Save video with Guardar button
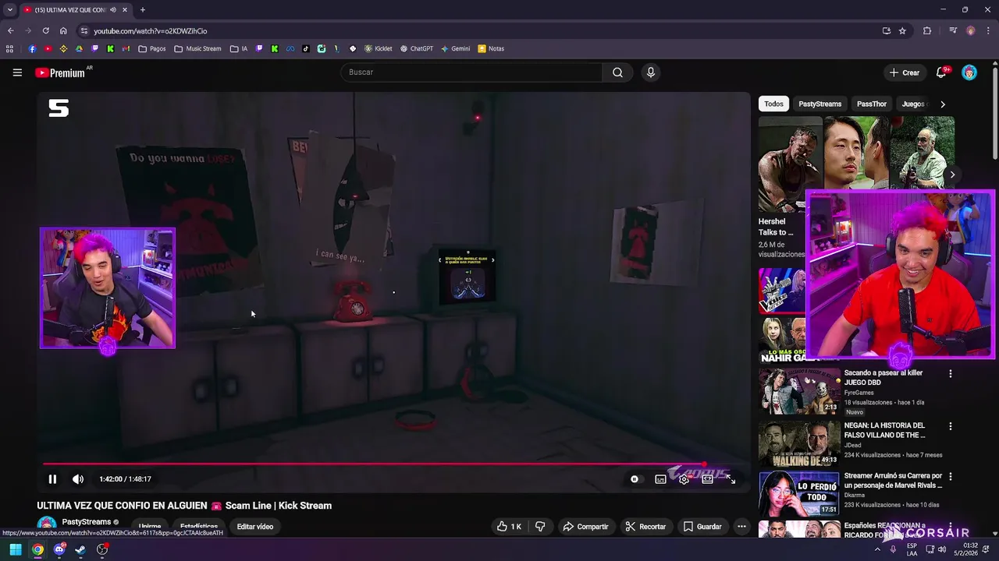This screenshot has height=561, width=999. [702, 527]
